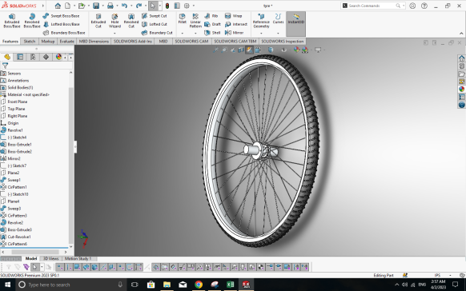Select the Rib tool
This screenshot has width=466, height=291.
tap(211, 16)
